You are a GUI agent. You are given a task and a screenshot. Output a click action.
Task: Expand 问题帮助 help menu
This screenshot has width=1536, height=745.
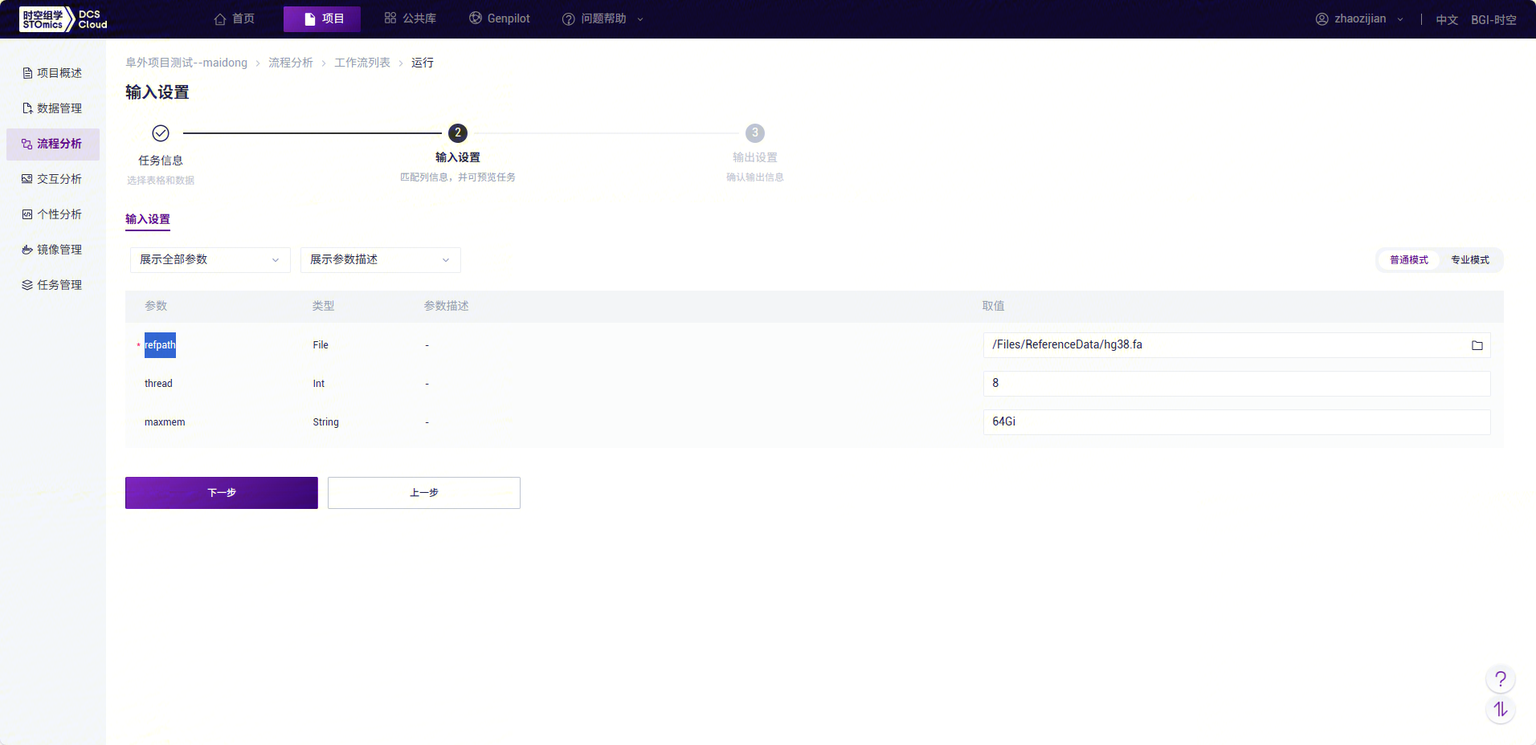pyautogui.click(x=603, y=18)
